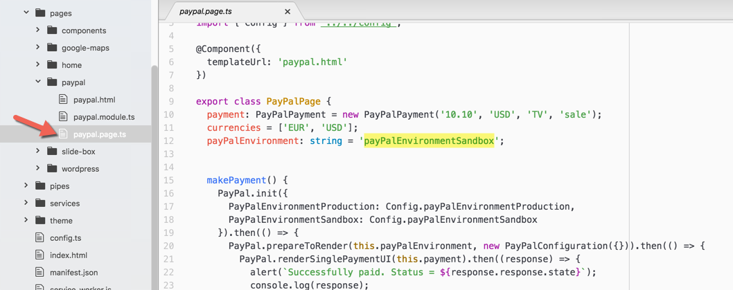The height and width of the screenshot is (290, 733).
Task: Click line number 20 in the gutter
Action: [x=169, y=245]
